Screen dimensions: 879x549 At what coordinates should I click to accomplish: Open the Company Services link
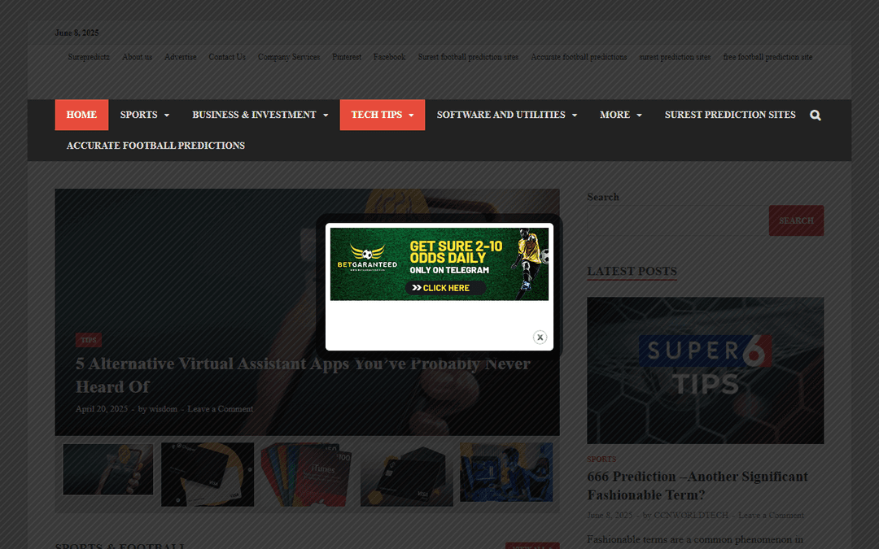coord(289,57)
